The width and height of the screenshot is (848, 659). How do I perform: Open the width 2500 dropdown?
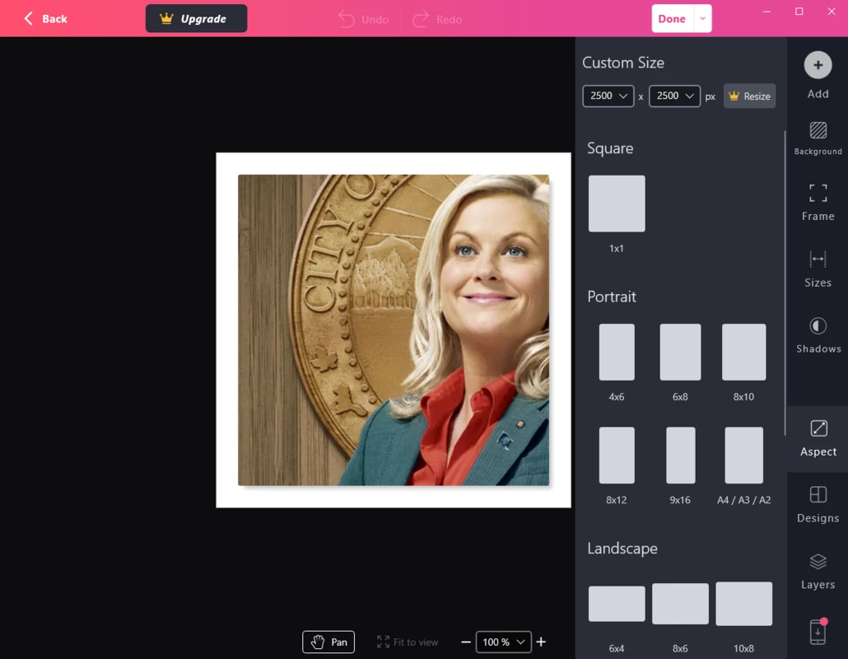608,96
